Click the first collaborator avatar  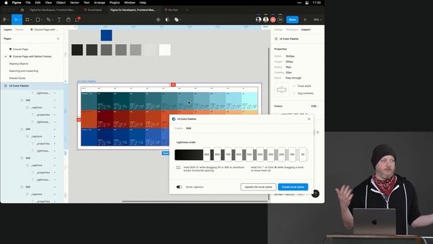(258, 20)
